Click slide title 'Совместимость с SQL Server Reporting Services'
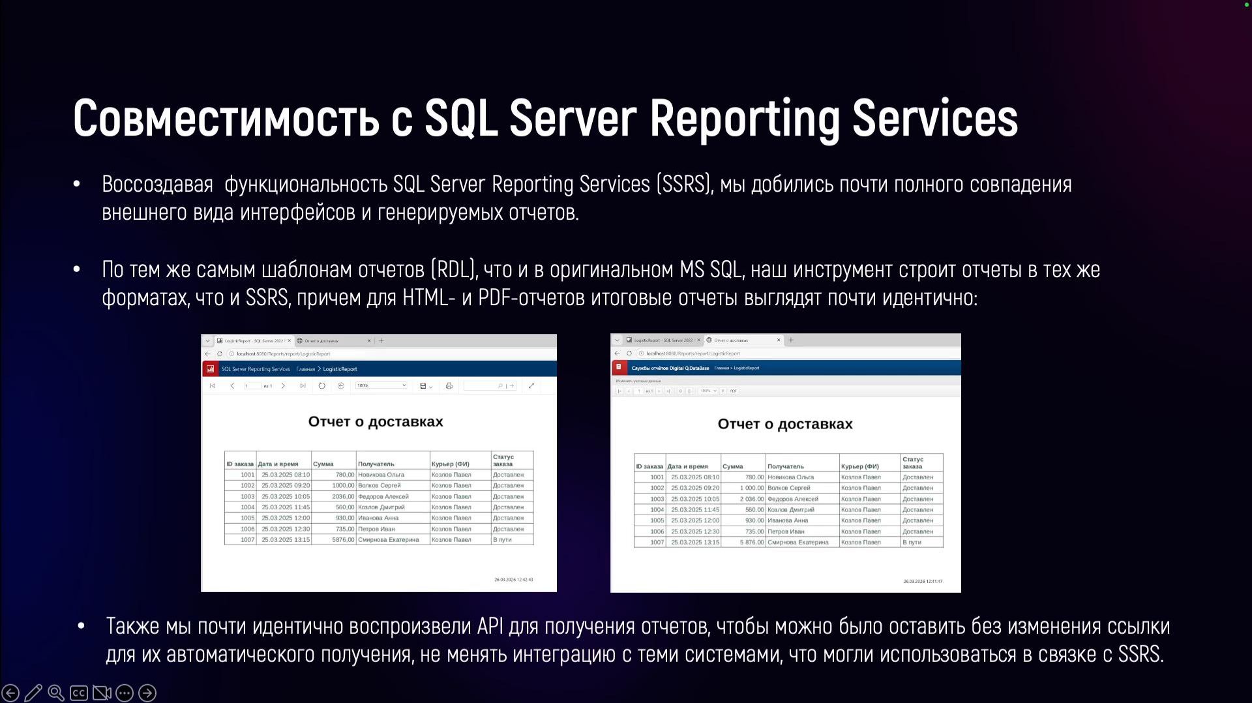1252x703 pixels. (545, 119)
